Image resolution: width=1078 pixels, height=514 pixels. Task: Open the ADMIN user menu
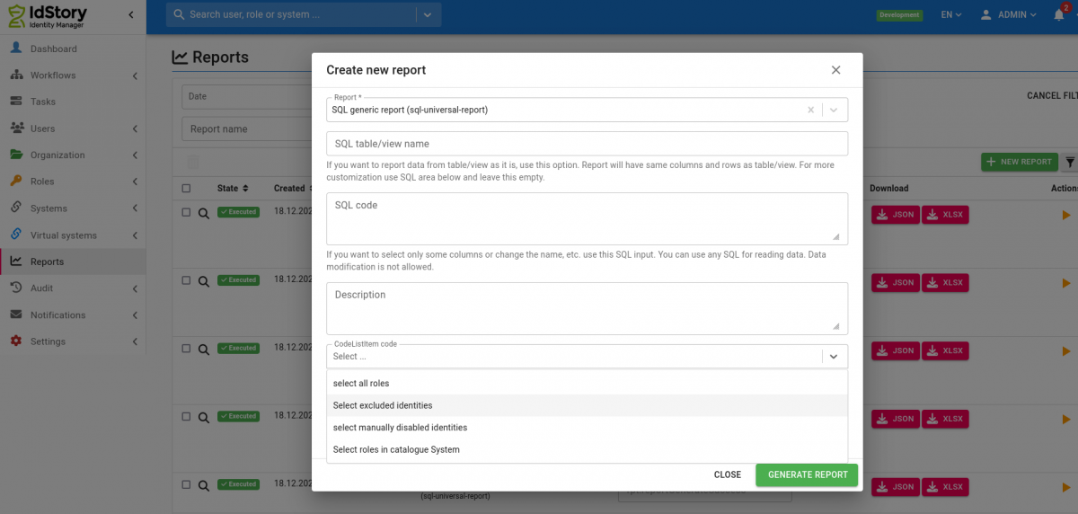tap(1008, 15)
